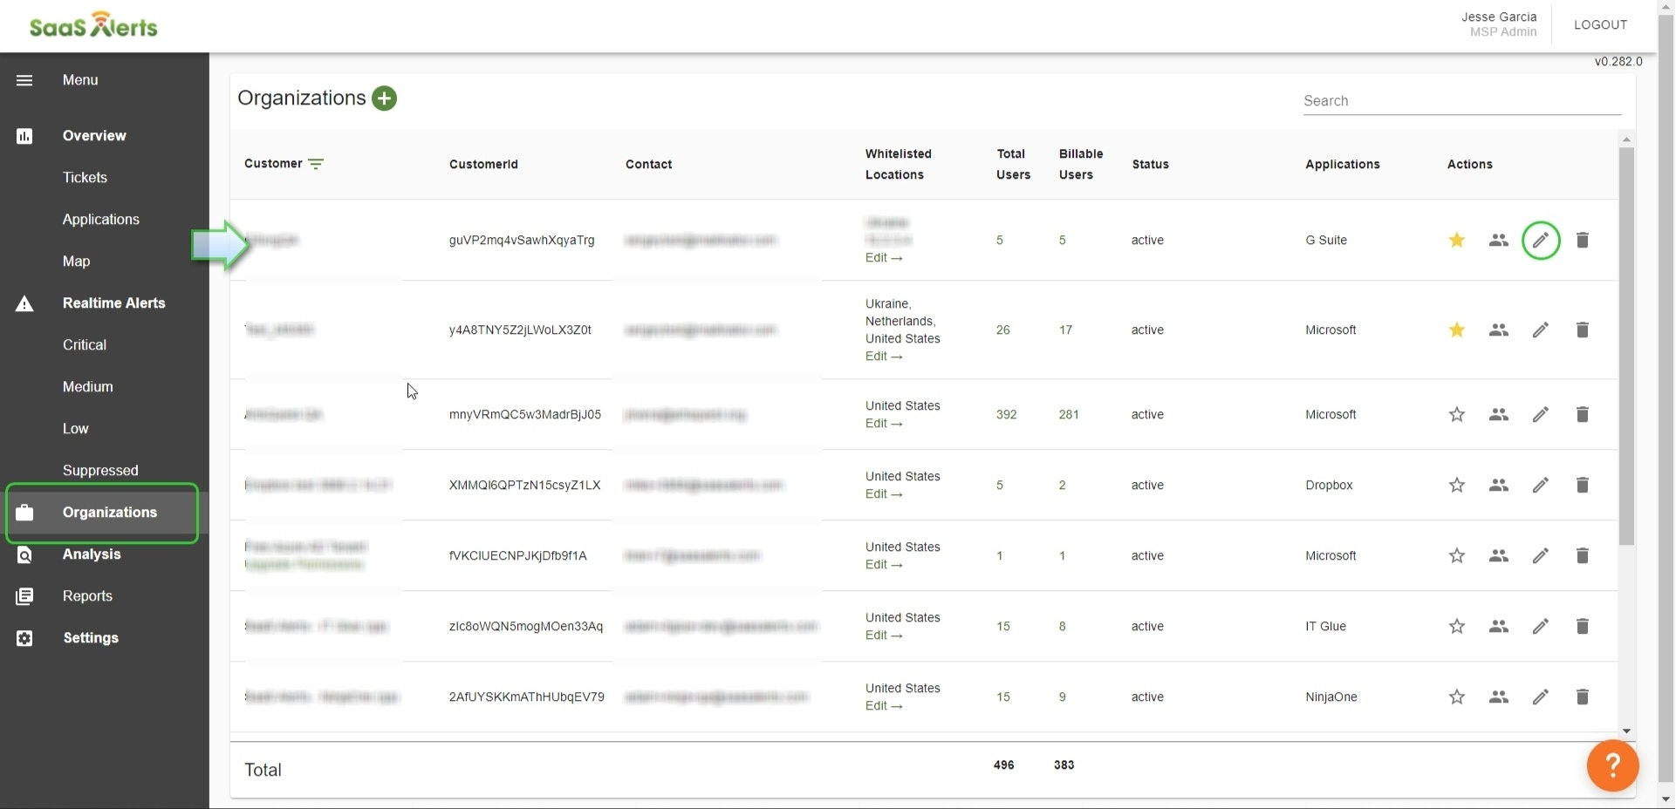This screenshot has height=809, width=1676.
Task: Favorite the Dropbox organization star
Action: click(x=1455, y=486)
